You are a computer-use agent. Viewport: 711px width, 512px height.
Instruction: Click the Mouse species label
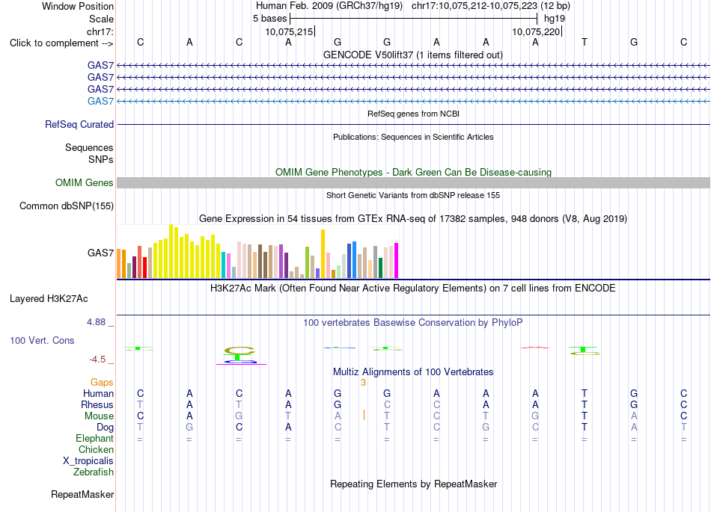(x=100, y=416)
